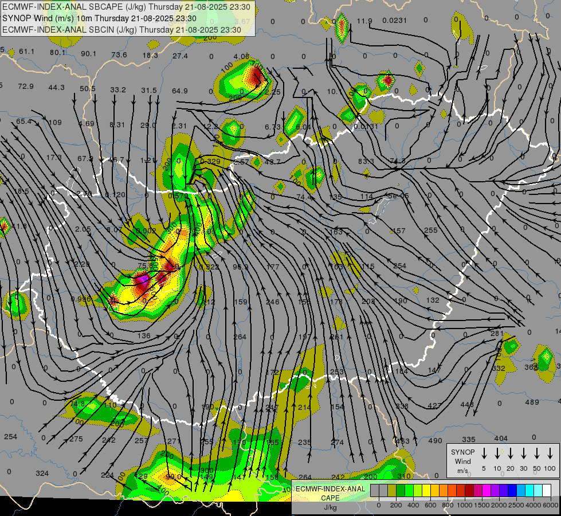Click the map value 324

(x=42, y=474)
